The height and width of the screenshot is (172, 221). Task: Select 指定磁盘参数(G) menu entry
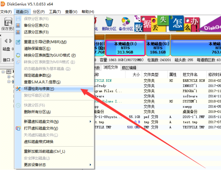(x=54, y=75)
